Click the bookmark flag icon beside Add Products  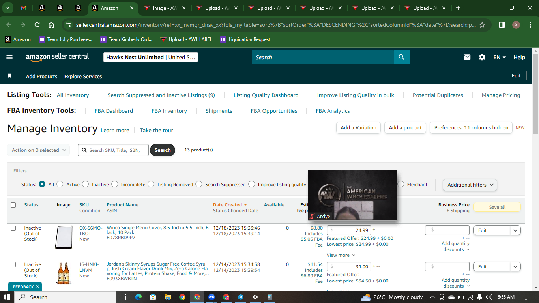(9, 76)
